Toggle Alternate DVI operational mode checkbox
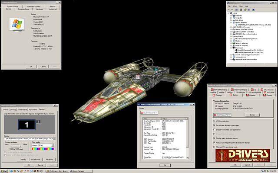This screenshot has width=278, height=173. click(x=213, y=147)
